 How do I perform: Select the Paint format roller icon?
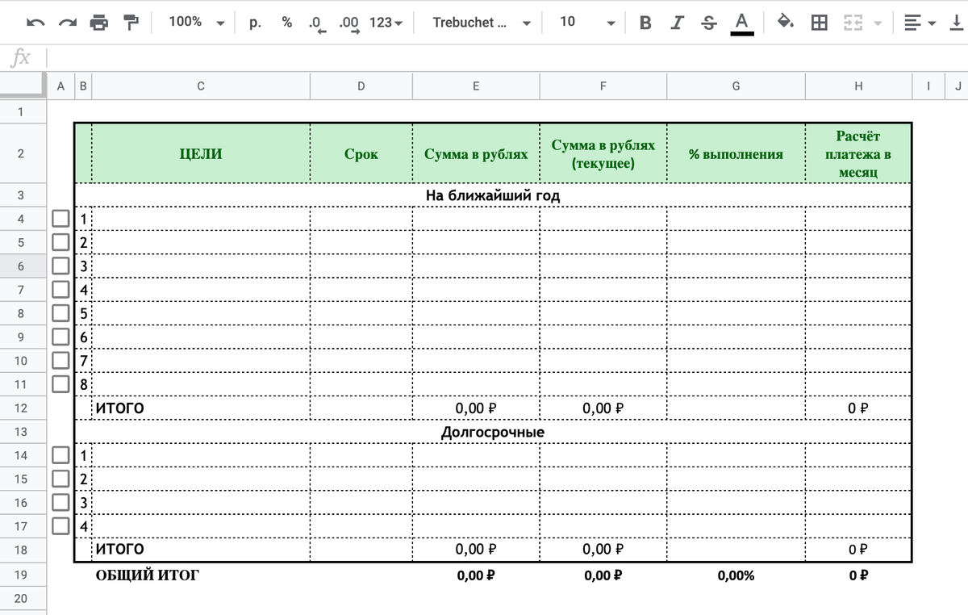pos(131,23)
